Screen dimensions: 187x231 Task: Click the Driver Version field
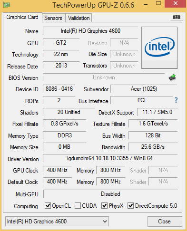pos(110,158)
